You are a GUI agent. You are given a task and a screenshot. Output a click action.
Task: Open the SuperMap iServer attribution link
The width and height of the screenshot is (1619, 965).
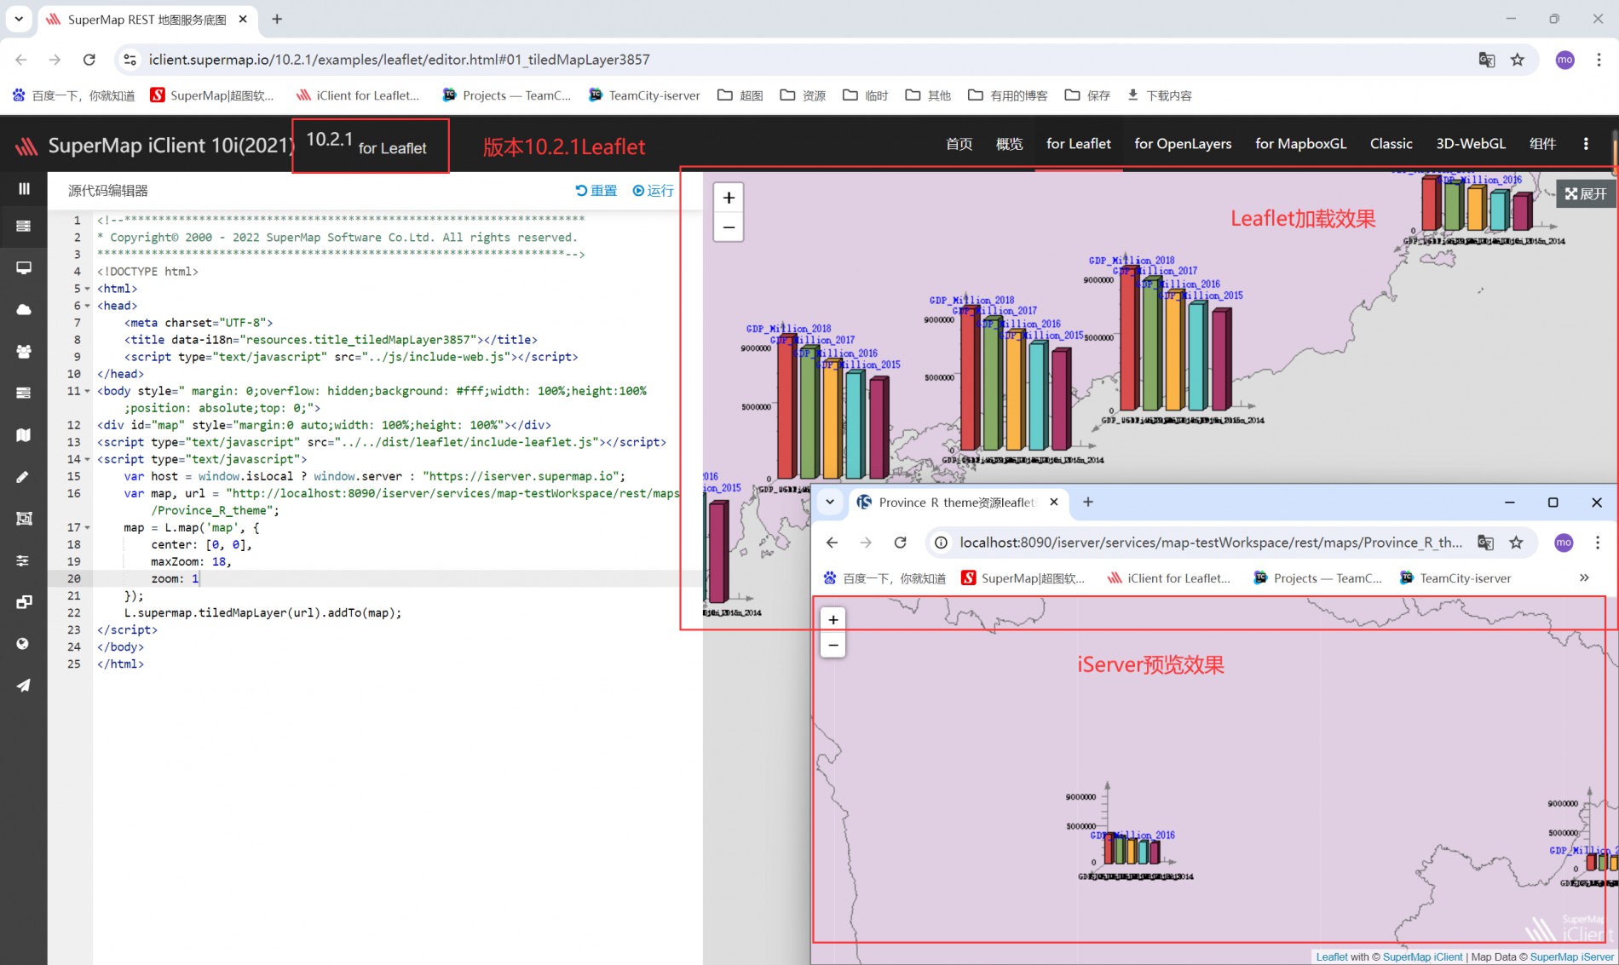coord(1571,956)
